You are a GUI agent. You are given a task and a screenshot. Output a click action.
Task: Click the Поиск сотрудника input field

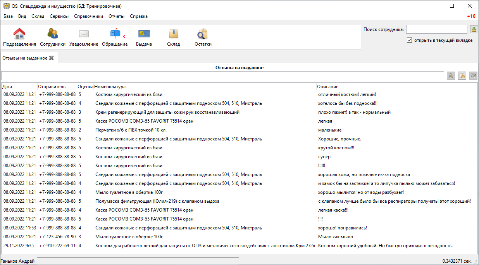click(437, 29)
